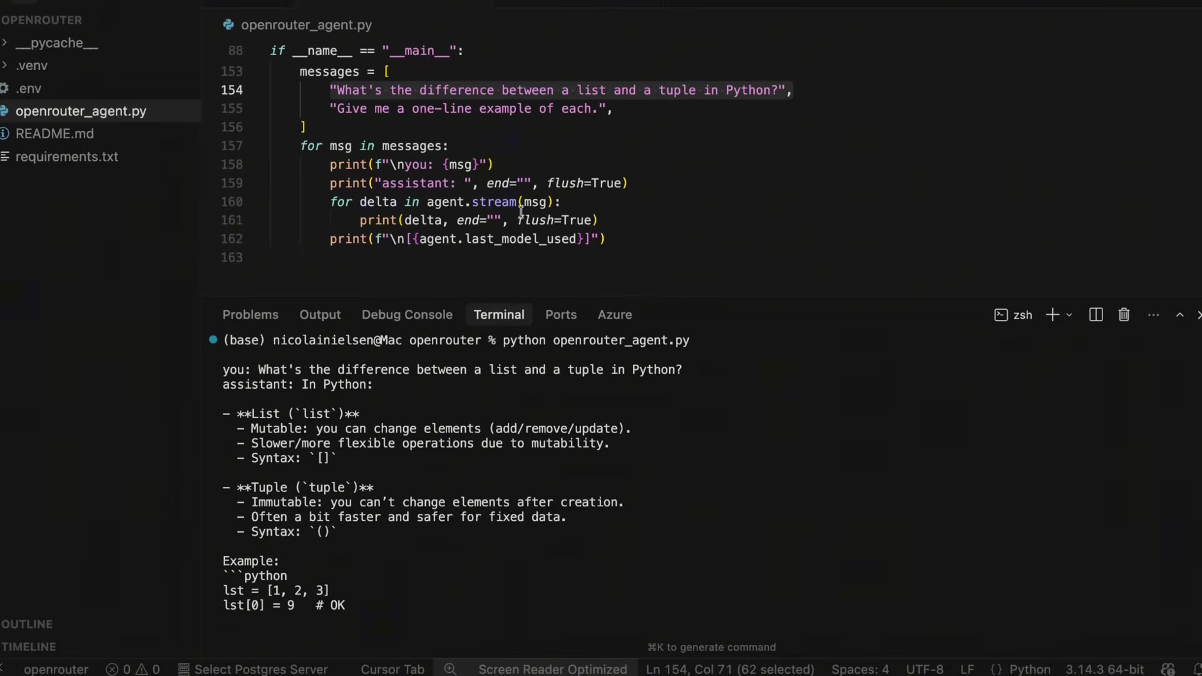The image size is (1202, 676).
Task: Open the new-terminal launch profile dropdown arrow
Action: 1069,315
